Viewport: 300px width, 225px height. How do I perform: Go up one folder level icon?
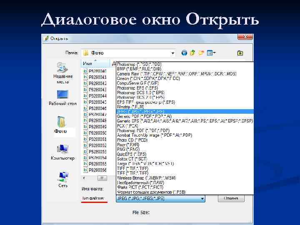click(192, 53)
